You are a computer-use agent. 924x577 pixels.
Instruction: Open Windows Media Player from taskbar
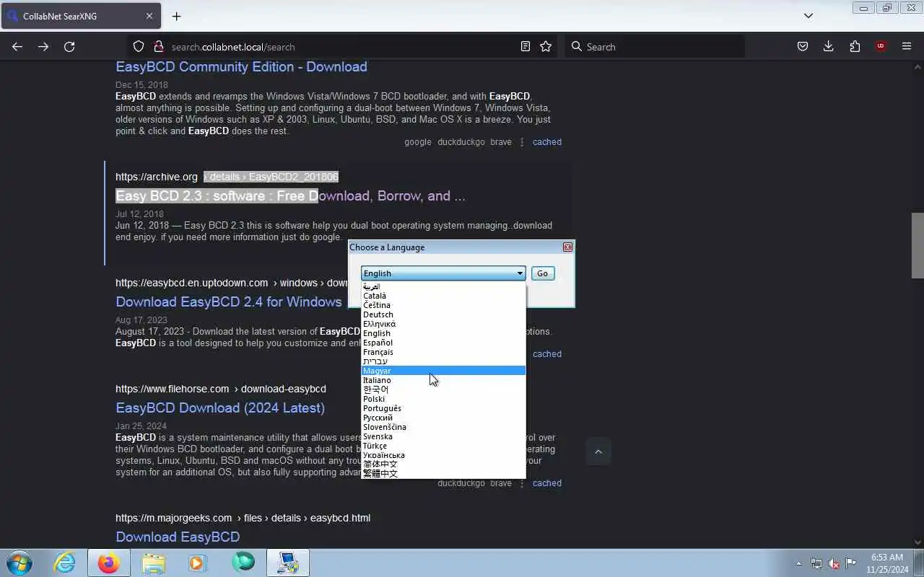point(198,563)
